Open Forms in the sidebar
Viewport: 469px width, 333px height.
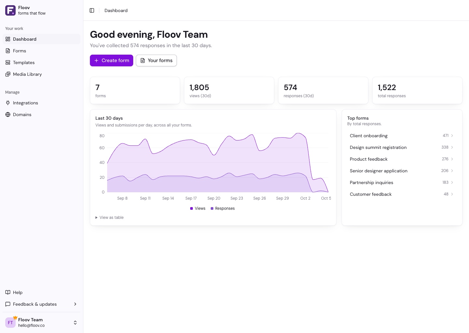click(x=41, y=51)
